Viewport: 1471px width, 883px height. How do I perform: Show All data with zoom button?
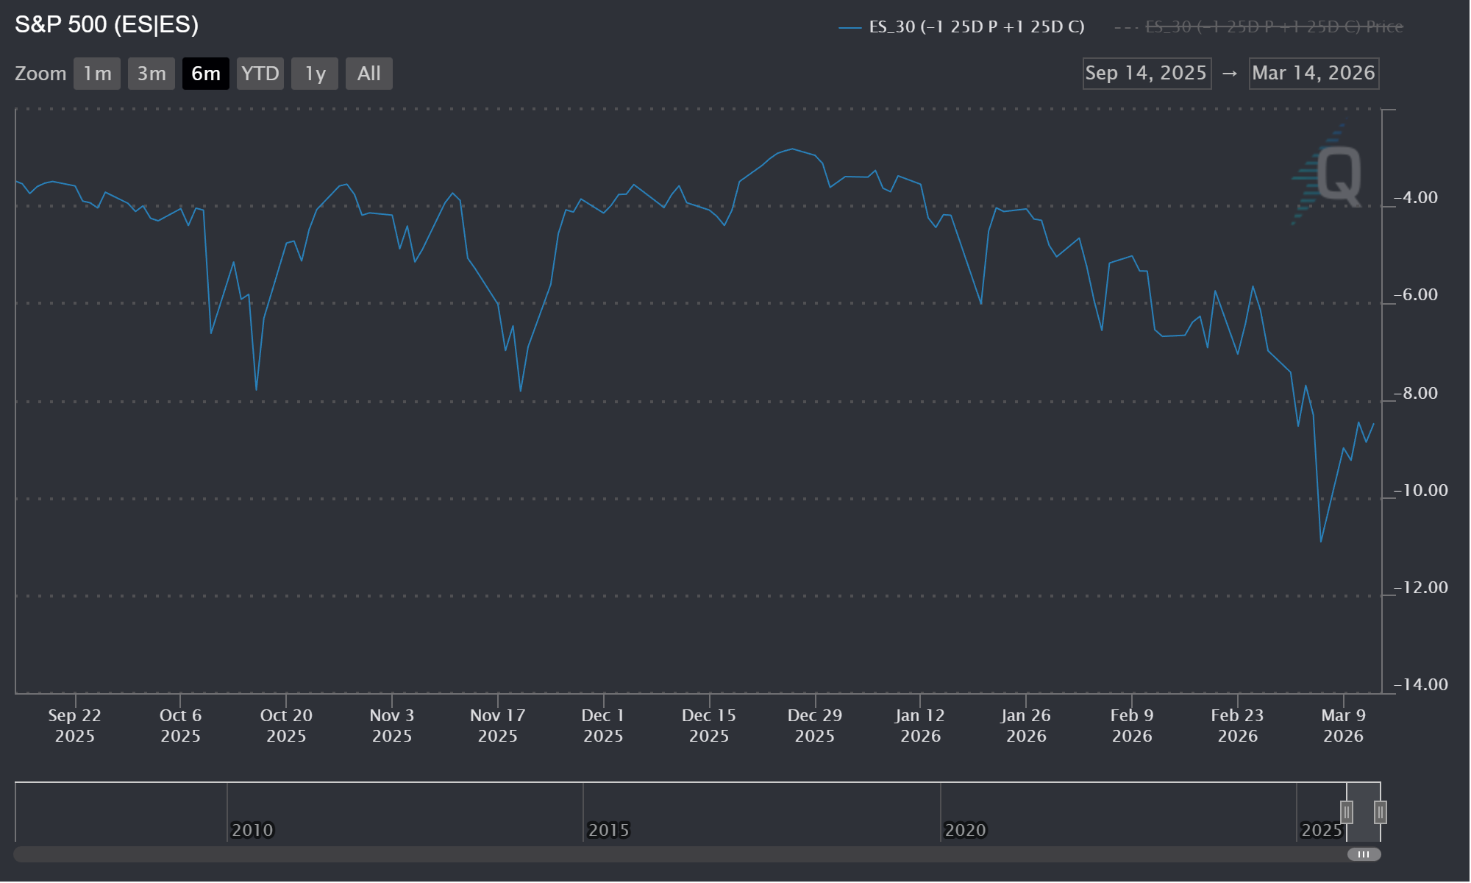point(369,74)
